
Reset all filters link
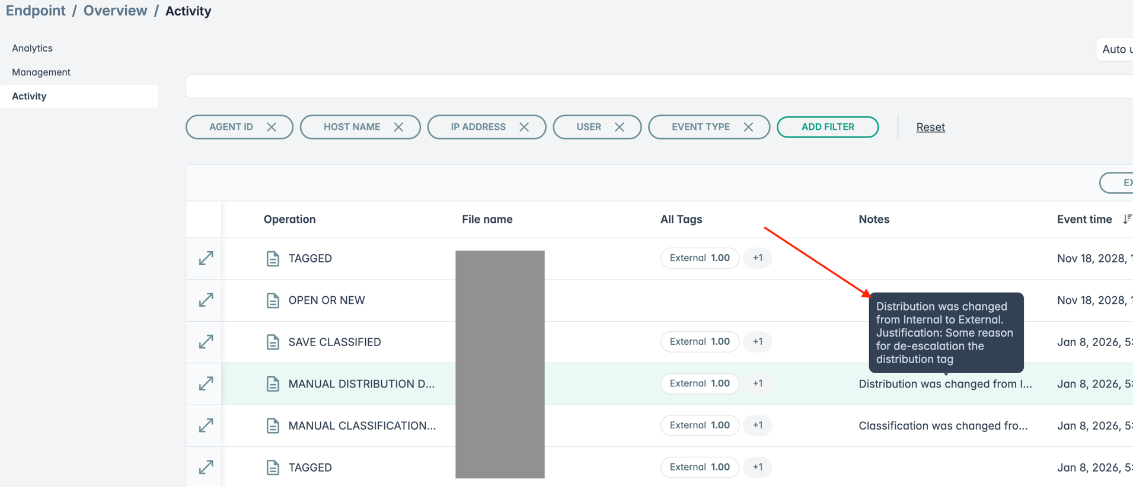pyautogui.click(x=930, y=127)
